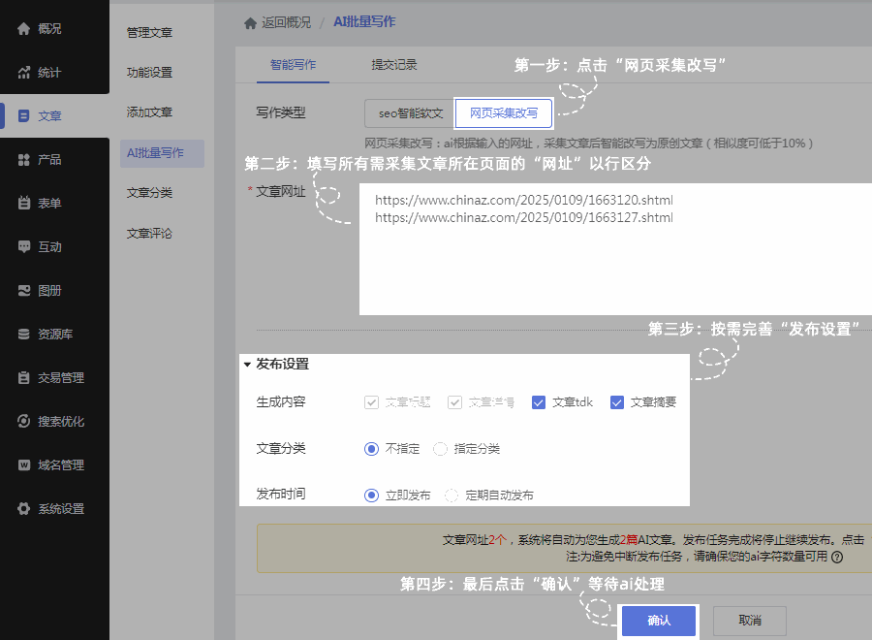Click the 系统设置 gear icon

23,509
